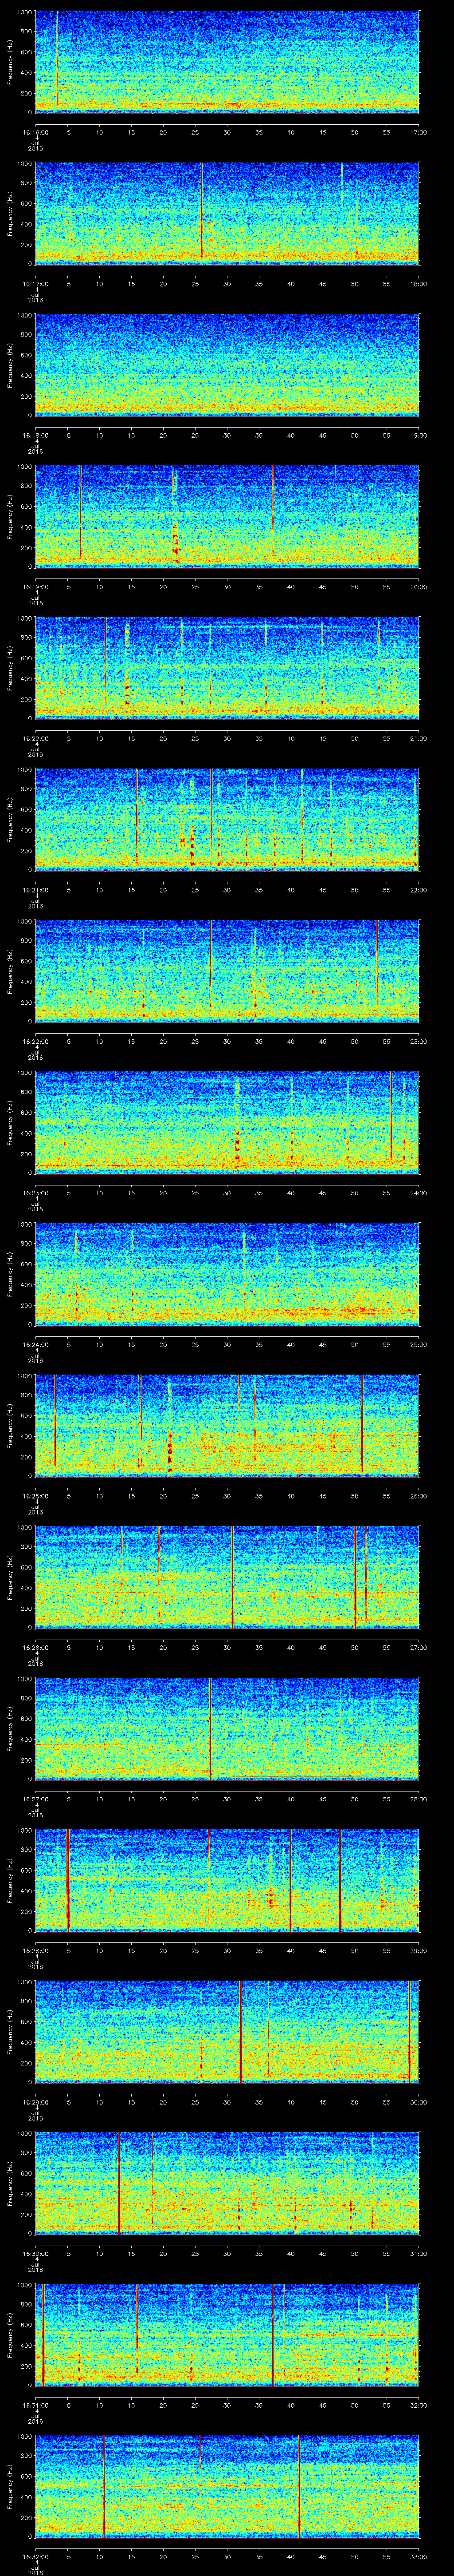Click the 55 seconds tick under the 16:31:00 panel
454x2576 pixels.
[x=386, y=2405]
